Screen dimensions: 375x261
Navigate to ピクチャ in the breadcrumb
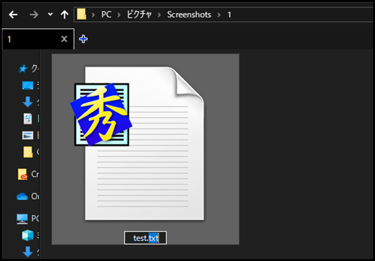(139, 14)
